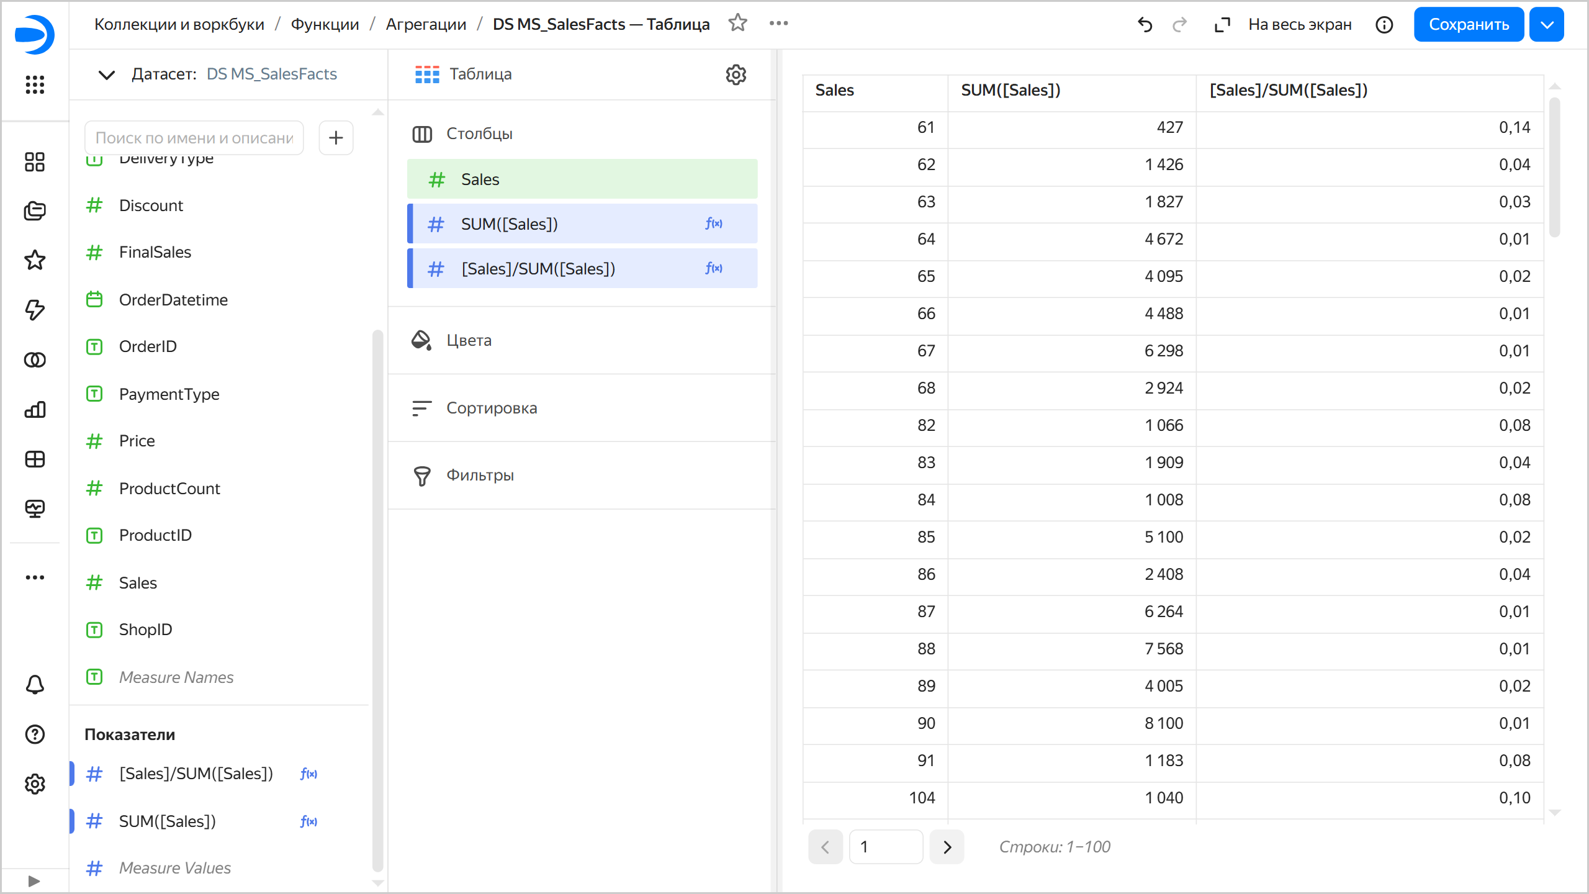
Task: Click the Цвета colors section
Action: pyautogui.click(x=469, y=340)
